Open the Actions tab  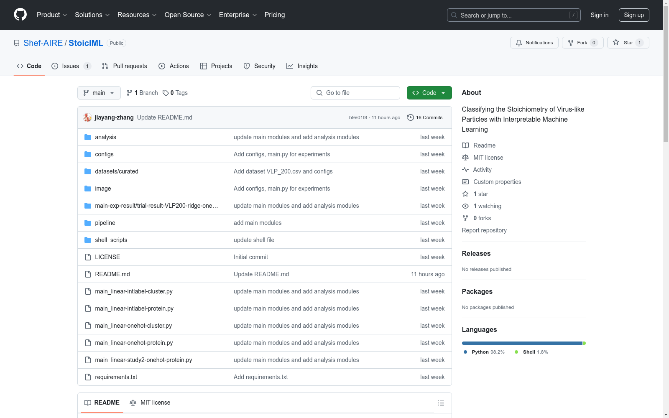pyautogui.click(x=174, y=66)
